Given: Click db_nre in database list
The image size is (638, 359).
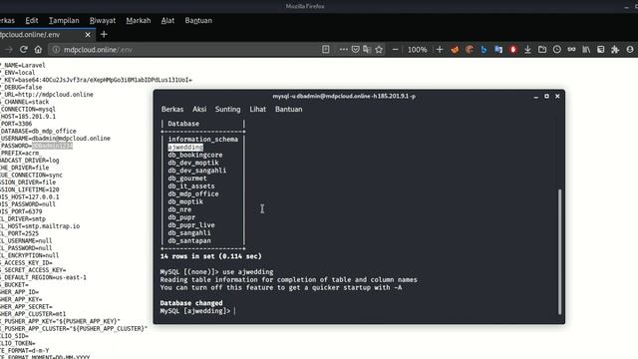Looking at the screenshot, I should coord(179,209).
